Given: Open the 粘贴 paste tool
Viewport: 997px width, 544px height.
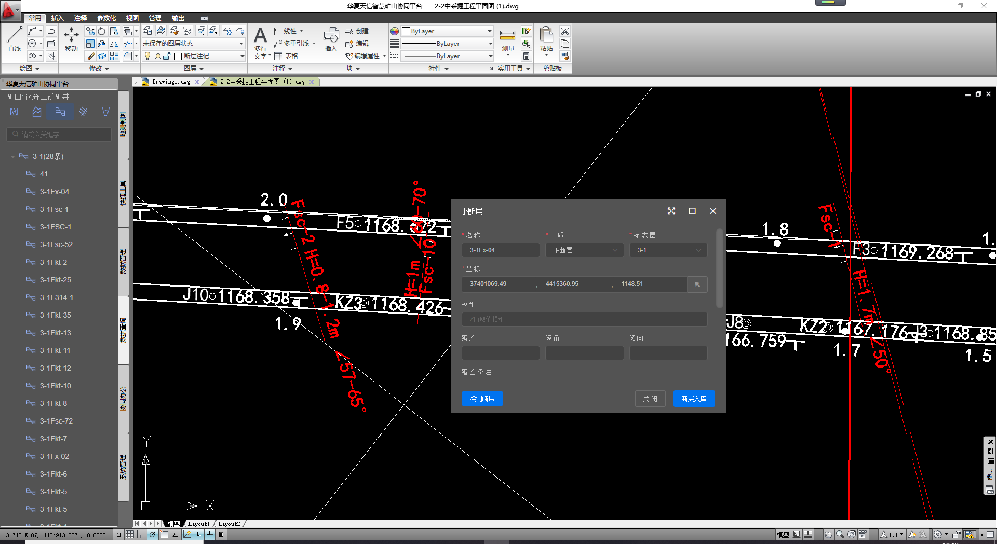Looking at the screenshot, I should point(546,40).
